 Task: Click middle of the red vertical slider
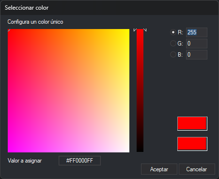tap(140, 90)
